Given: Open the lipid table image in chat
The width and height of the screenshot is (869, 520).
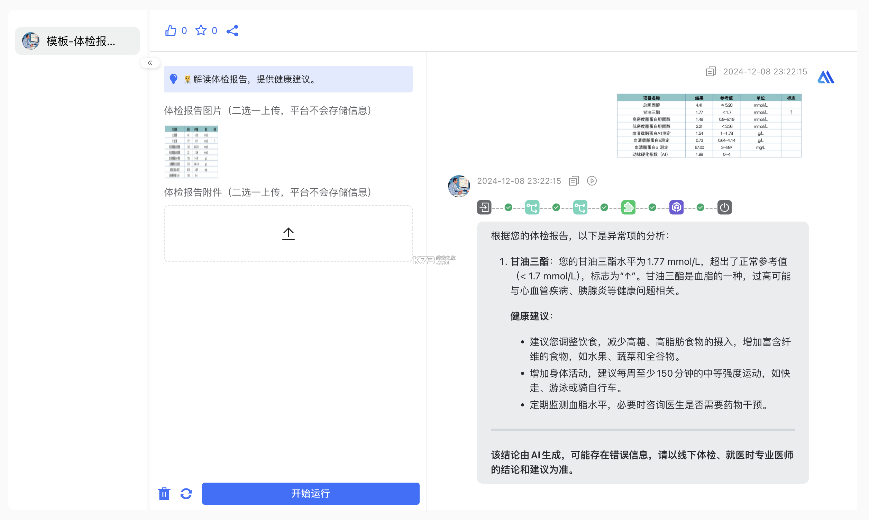Looking at the screenshot, I should 709,126.
